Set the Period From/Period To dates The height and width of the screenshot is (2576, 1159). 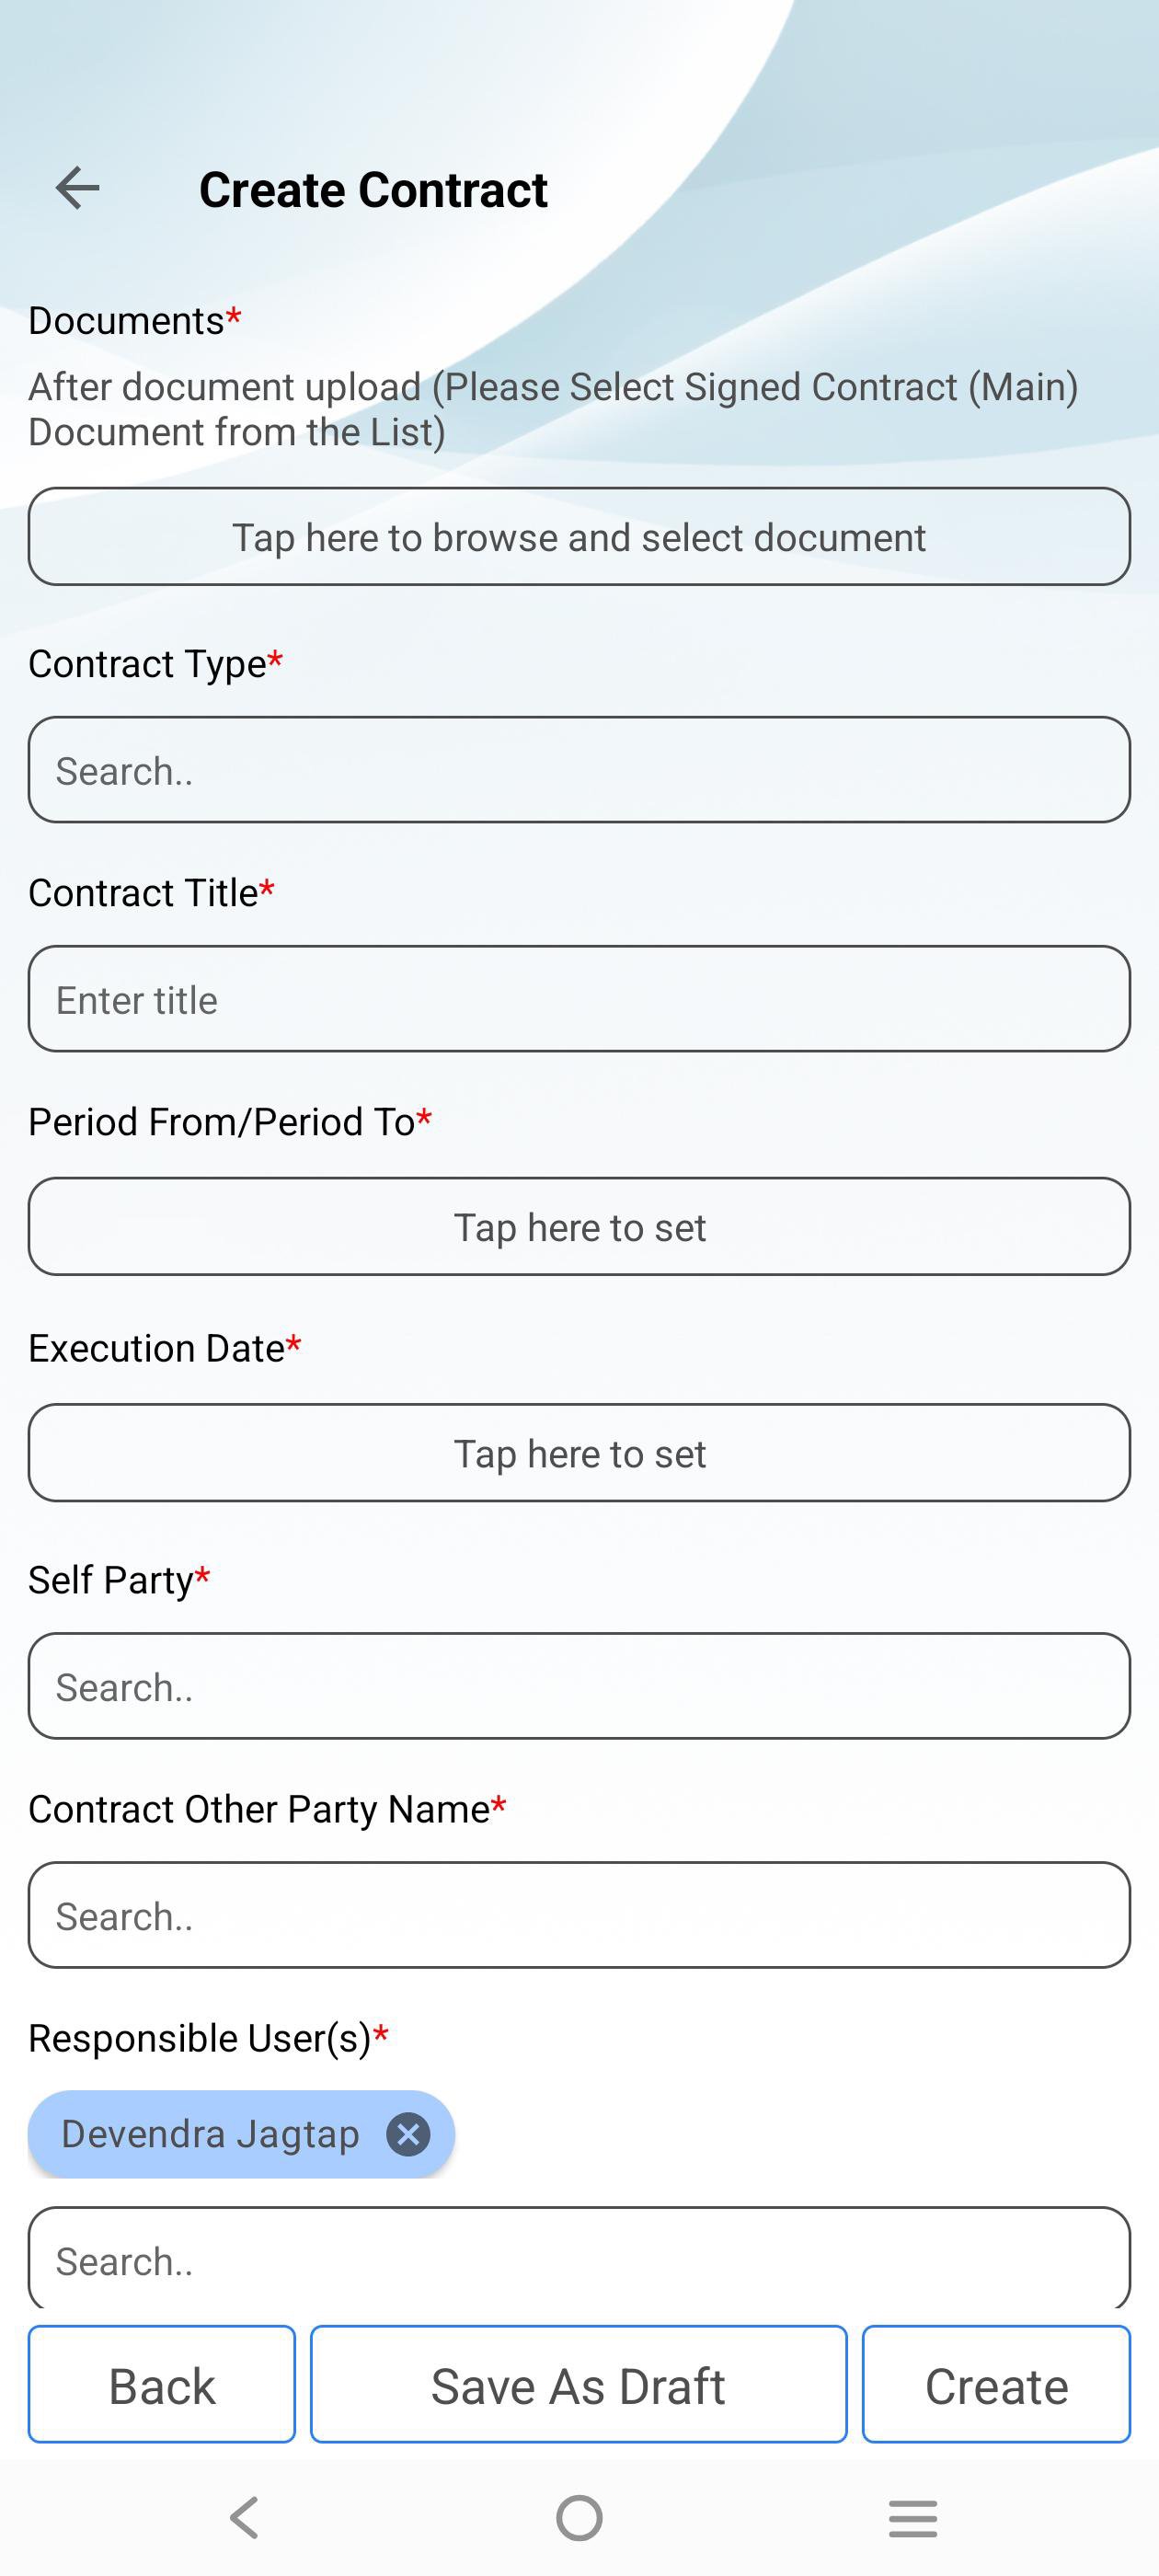pos(579,1226)
